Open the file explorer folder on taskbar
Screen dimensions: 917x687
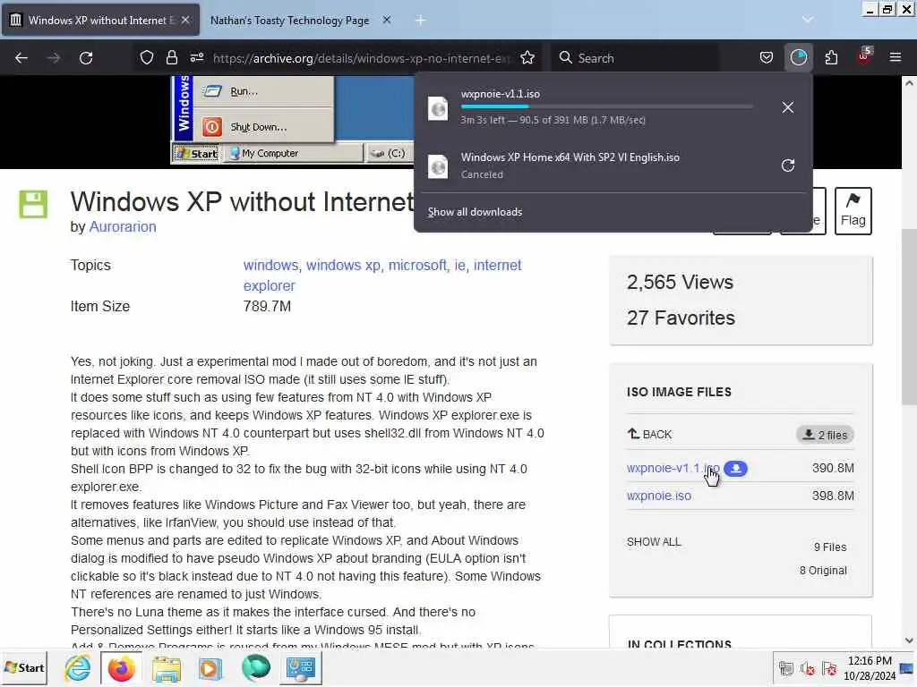(x=167, y=668)
